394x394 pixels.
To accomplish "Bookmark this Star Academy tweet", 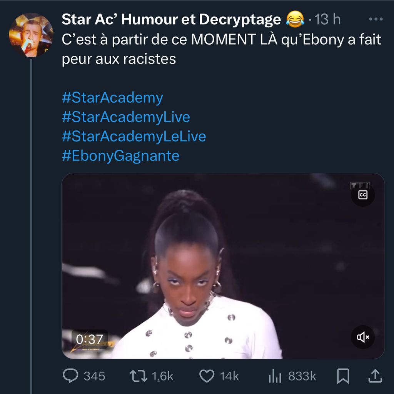I will click(x=343, y=376).
